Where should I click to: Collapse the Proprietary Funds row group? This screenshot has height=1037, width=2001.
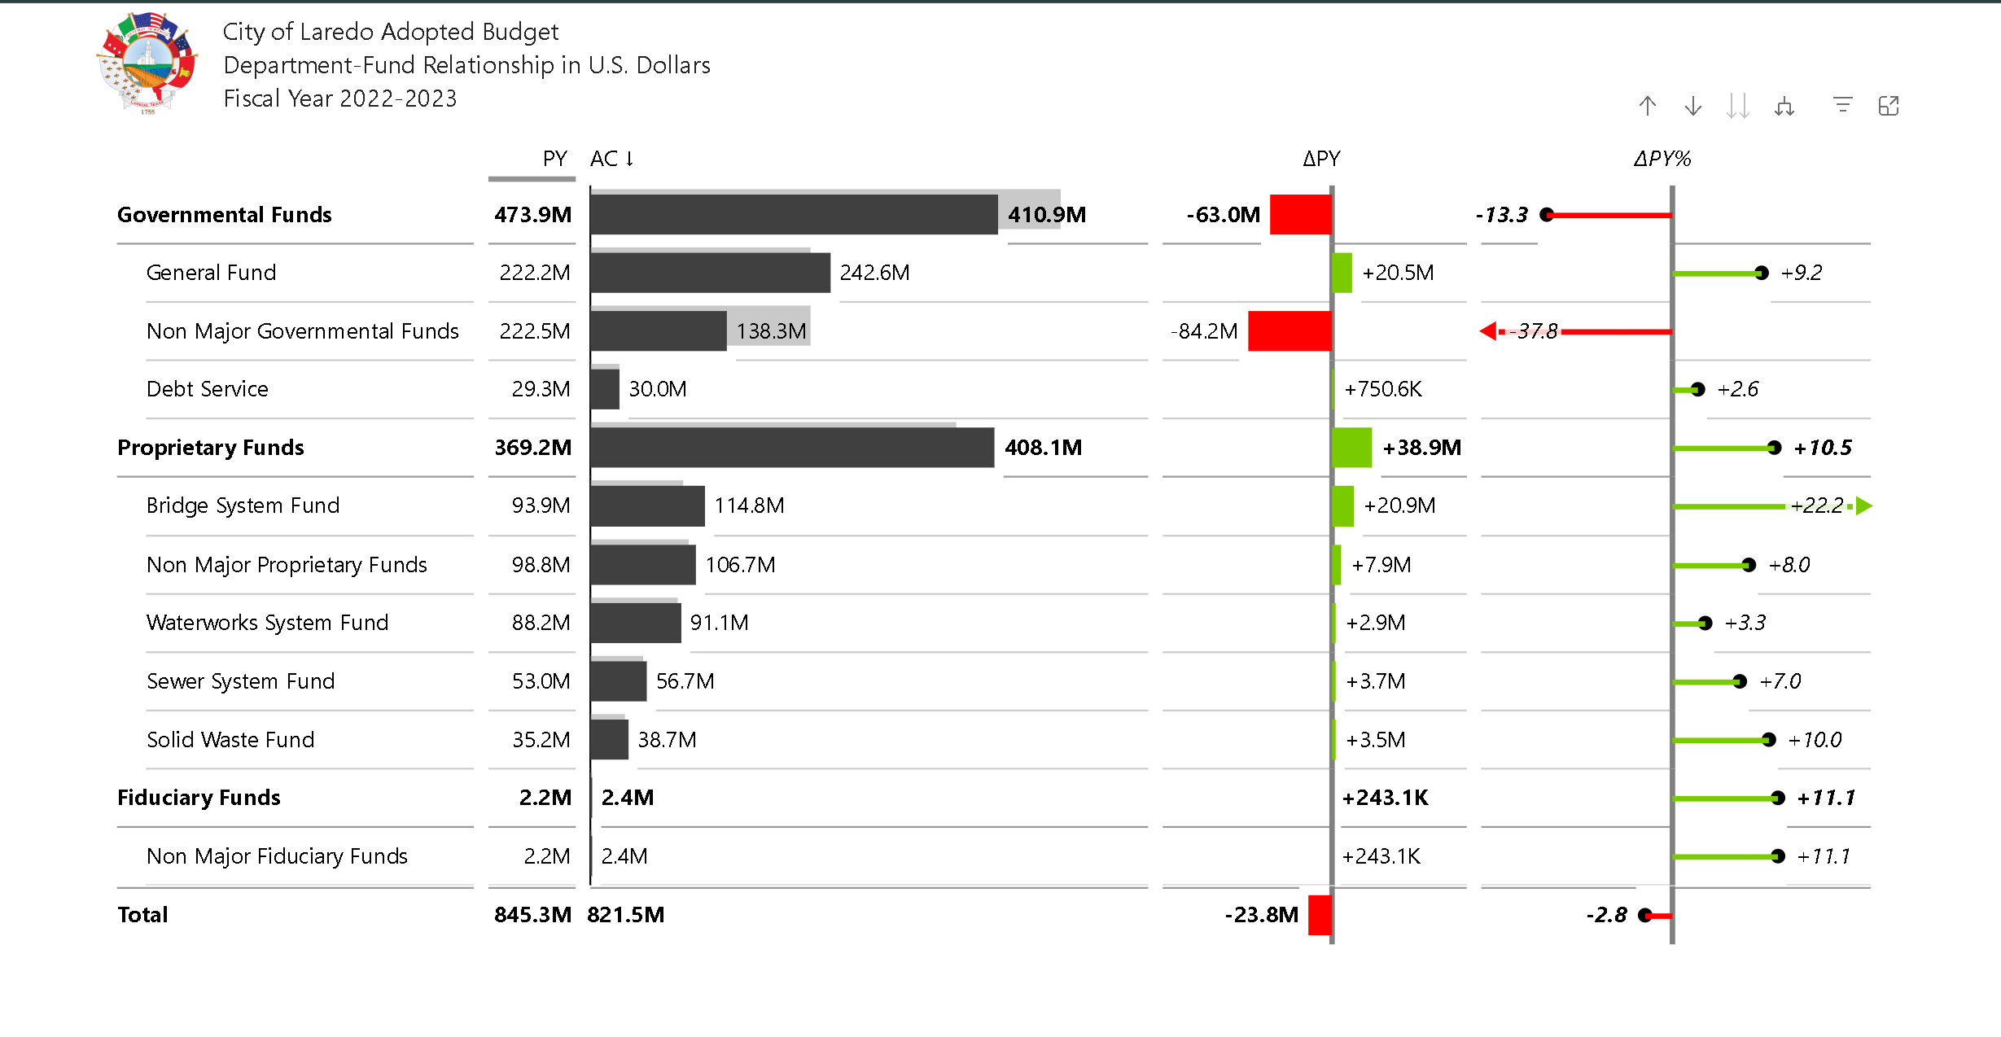click(210, 448)
